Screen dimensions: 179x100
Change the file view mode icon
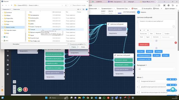78,9
